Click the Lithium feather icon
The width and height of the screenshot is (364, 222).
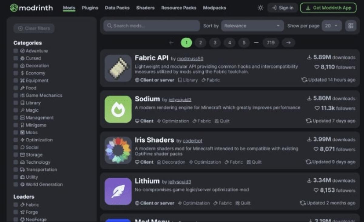click(x=118, y=191)
